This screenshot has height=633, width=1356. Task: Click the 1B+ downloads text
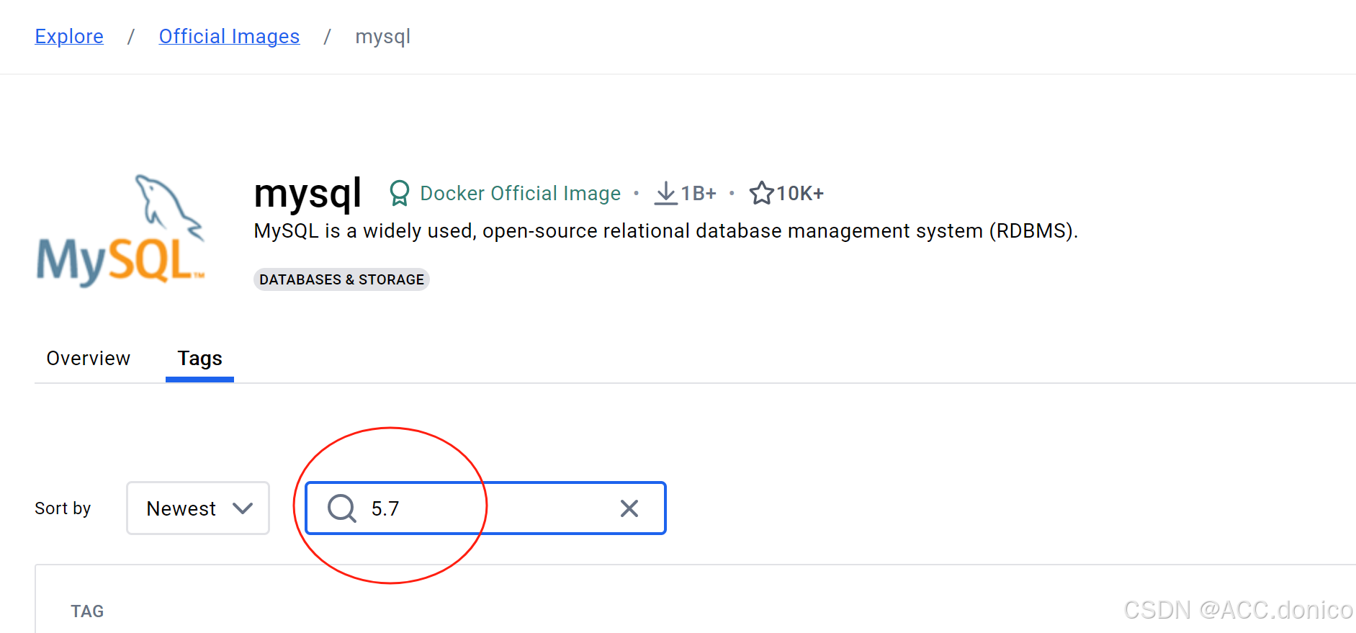pos(699,193)
